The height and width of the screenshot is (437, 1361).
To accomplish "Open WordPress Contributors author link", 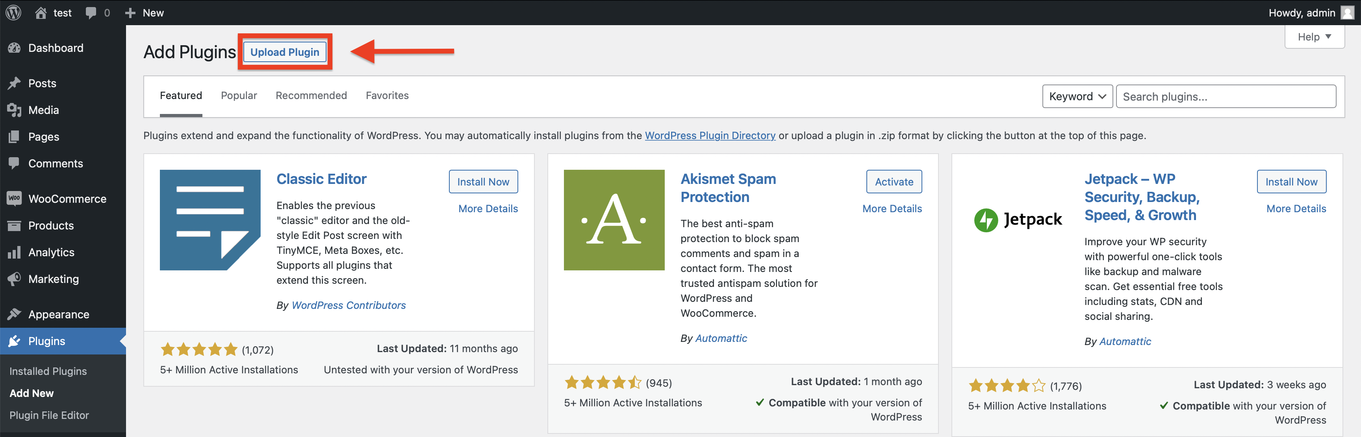I will tap(349, 305).
